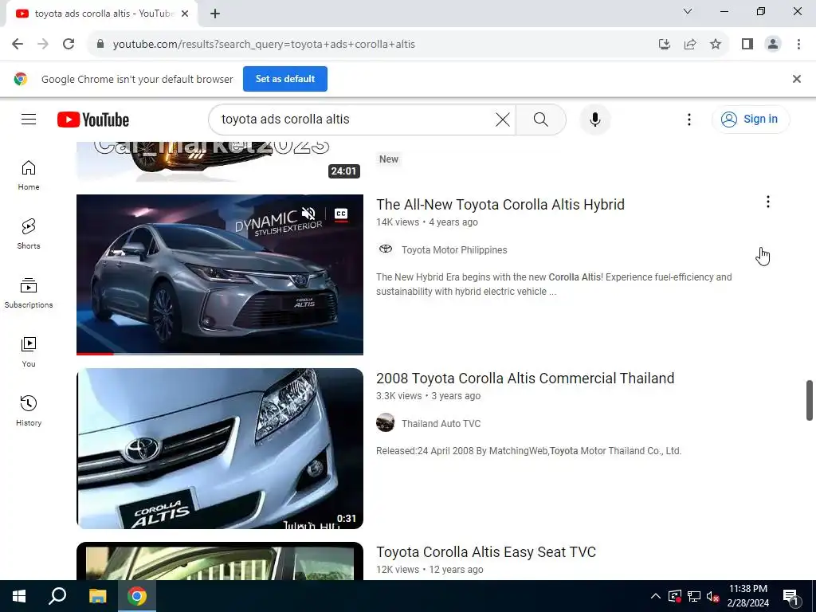Expand the tab search chevron
The image size is (816, 612).
(x=688, y=11)
